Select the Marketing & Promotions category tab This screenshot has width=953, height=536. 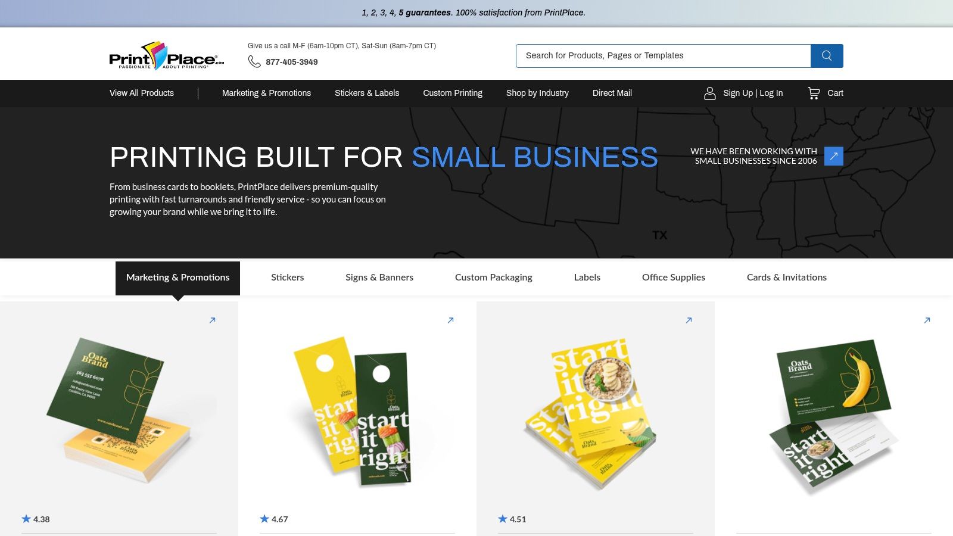[177, 278]
